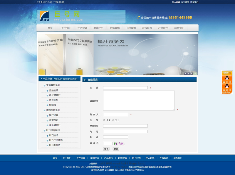
Task: Expand the LED照明系列 category
Action: point(53,130)
